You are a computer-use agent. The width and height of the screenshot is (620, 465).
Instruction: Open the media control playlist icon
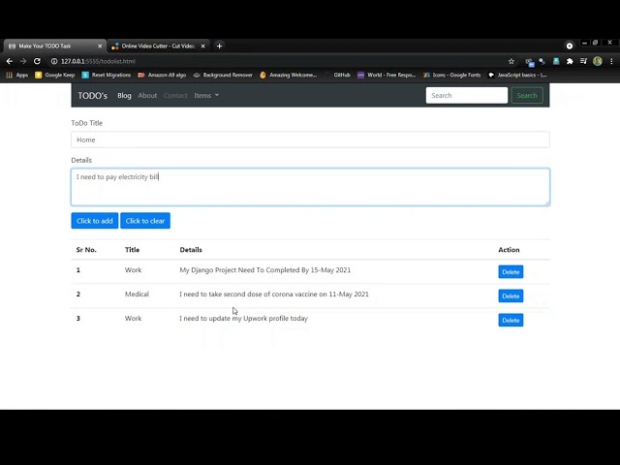tap(583, 61)
